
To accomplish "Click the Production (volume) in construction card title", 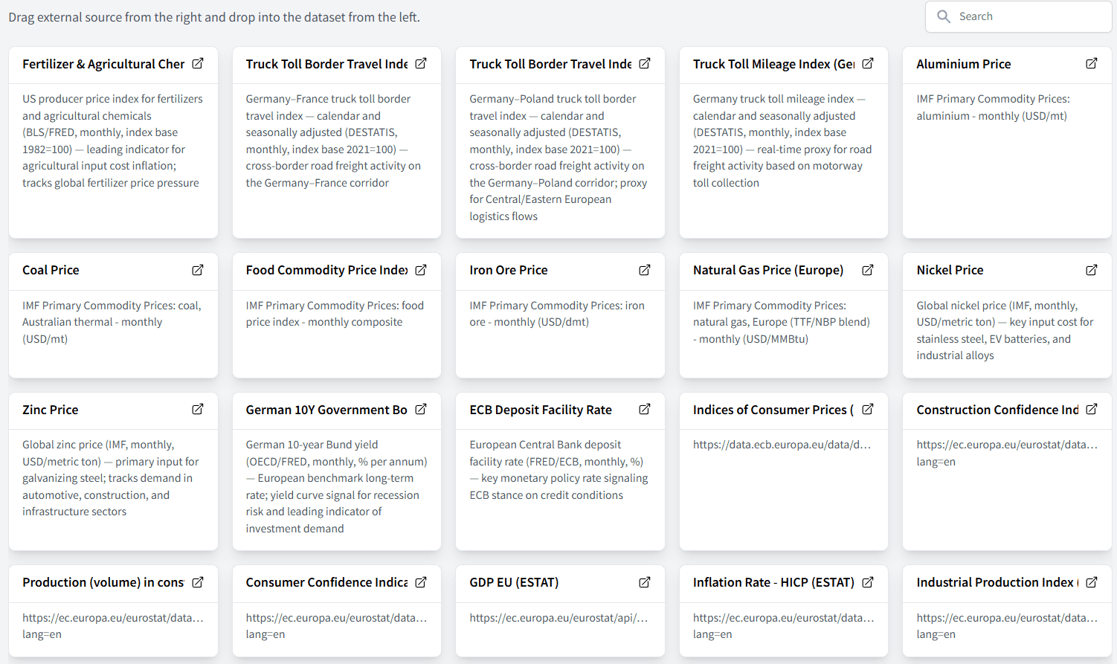I will point(103,582).
